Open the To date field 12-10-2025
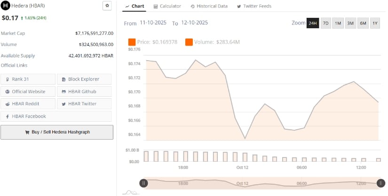Screen dimensions: 388x196 point(194,23)
